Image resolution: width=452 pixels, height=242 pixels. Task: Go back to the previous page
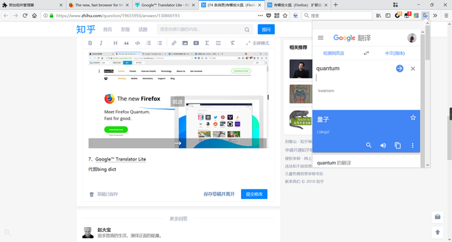[6, 16]
